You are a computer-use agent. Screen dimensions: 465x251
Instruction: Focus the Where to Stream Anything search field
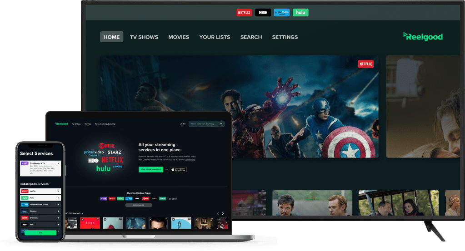click(x=206, y=124)
